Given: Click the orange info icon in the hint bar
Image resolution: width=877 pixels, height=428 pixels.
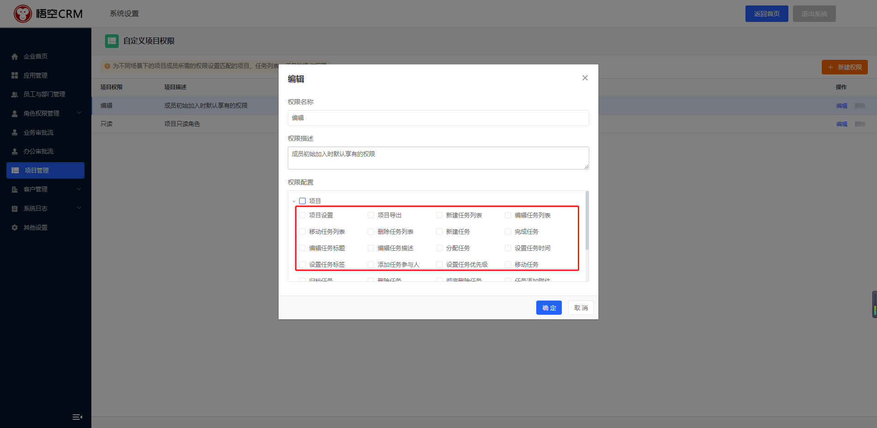Looking at the screenshot, I should 107,66.
